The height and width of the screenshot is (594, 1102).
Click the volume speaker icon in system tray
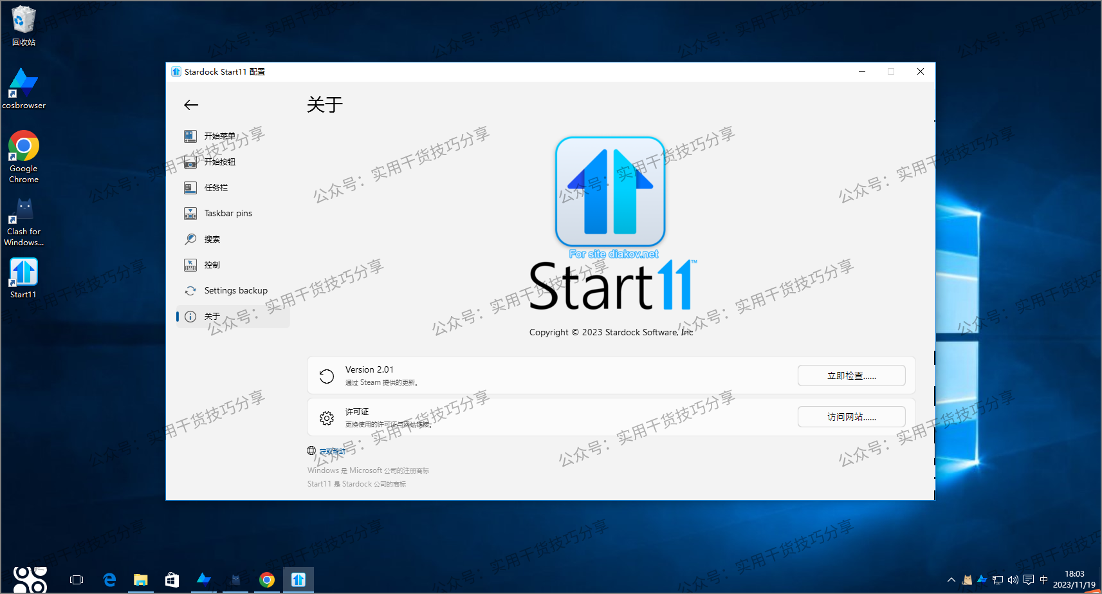coord(1012,579)
